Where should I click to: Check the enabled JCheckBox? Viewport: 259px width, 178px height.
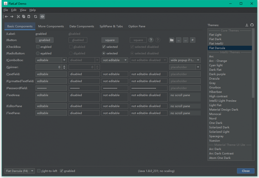[x=38, y=47]
